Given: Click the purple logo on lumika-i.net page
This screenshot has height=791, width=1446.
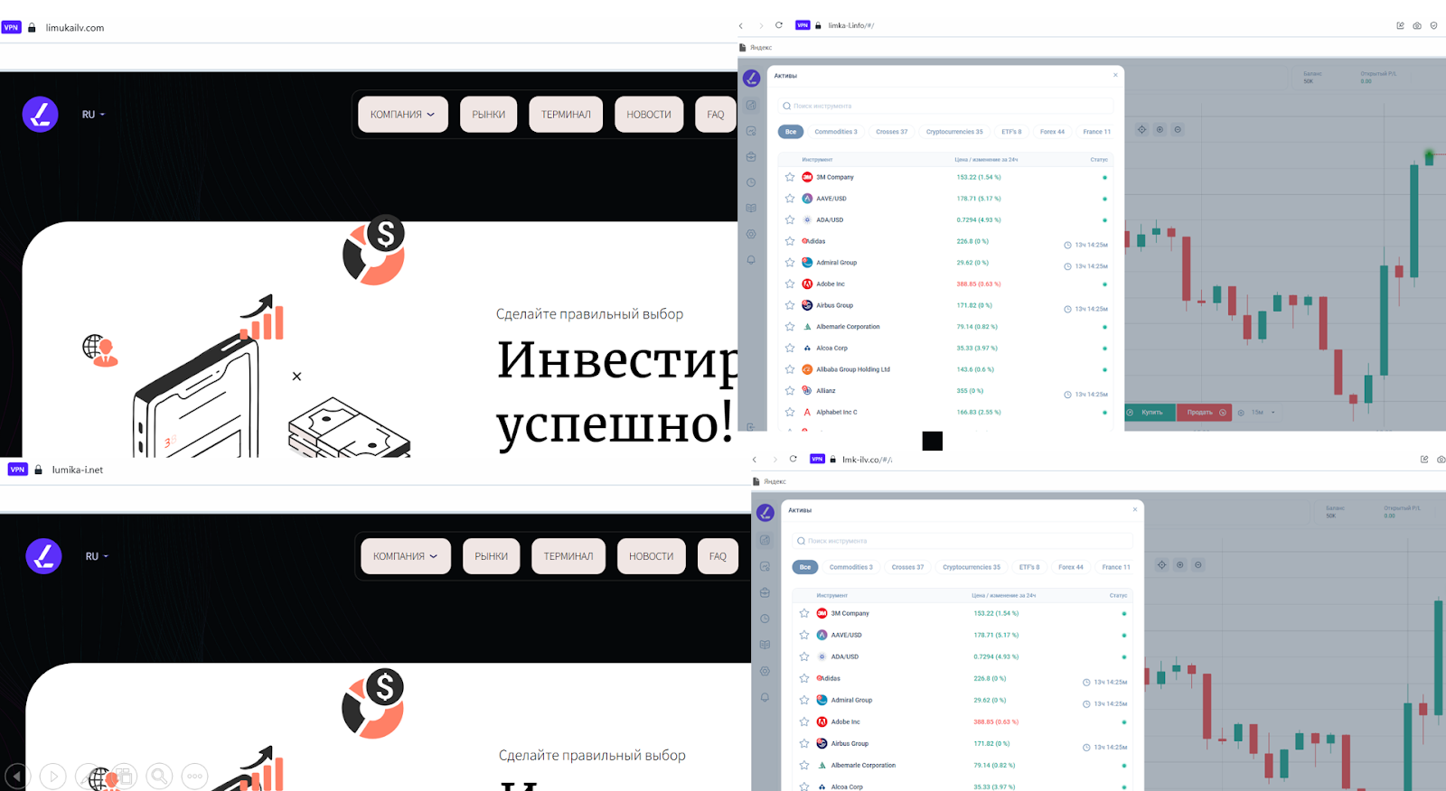Looking at the screenshot, I should [43, 556].
